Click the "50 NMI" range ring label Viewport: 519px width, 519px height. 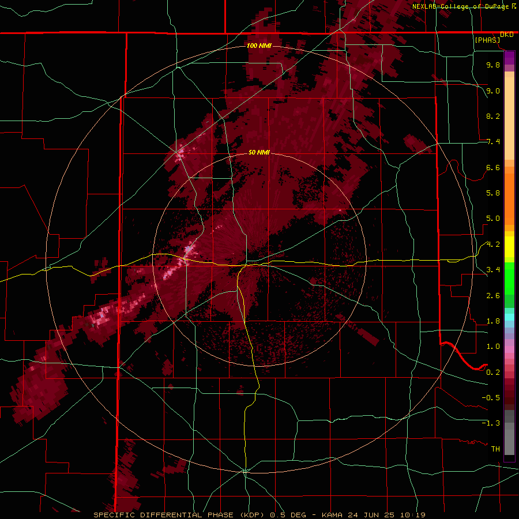[259, 153]
